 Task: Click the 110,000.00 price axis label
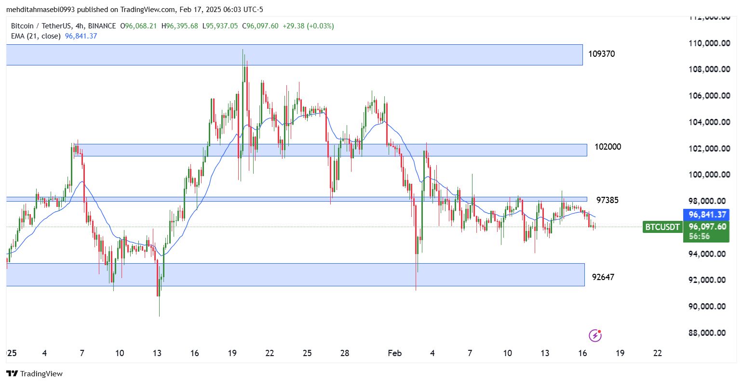tap(709, 43)
